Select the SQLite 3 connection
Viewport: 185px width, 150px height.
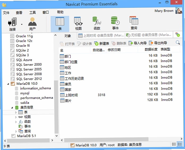click(x=20, y=55)
